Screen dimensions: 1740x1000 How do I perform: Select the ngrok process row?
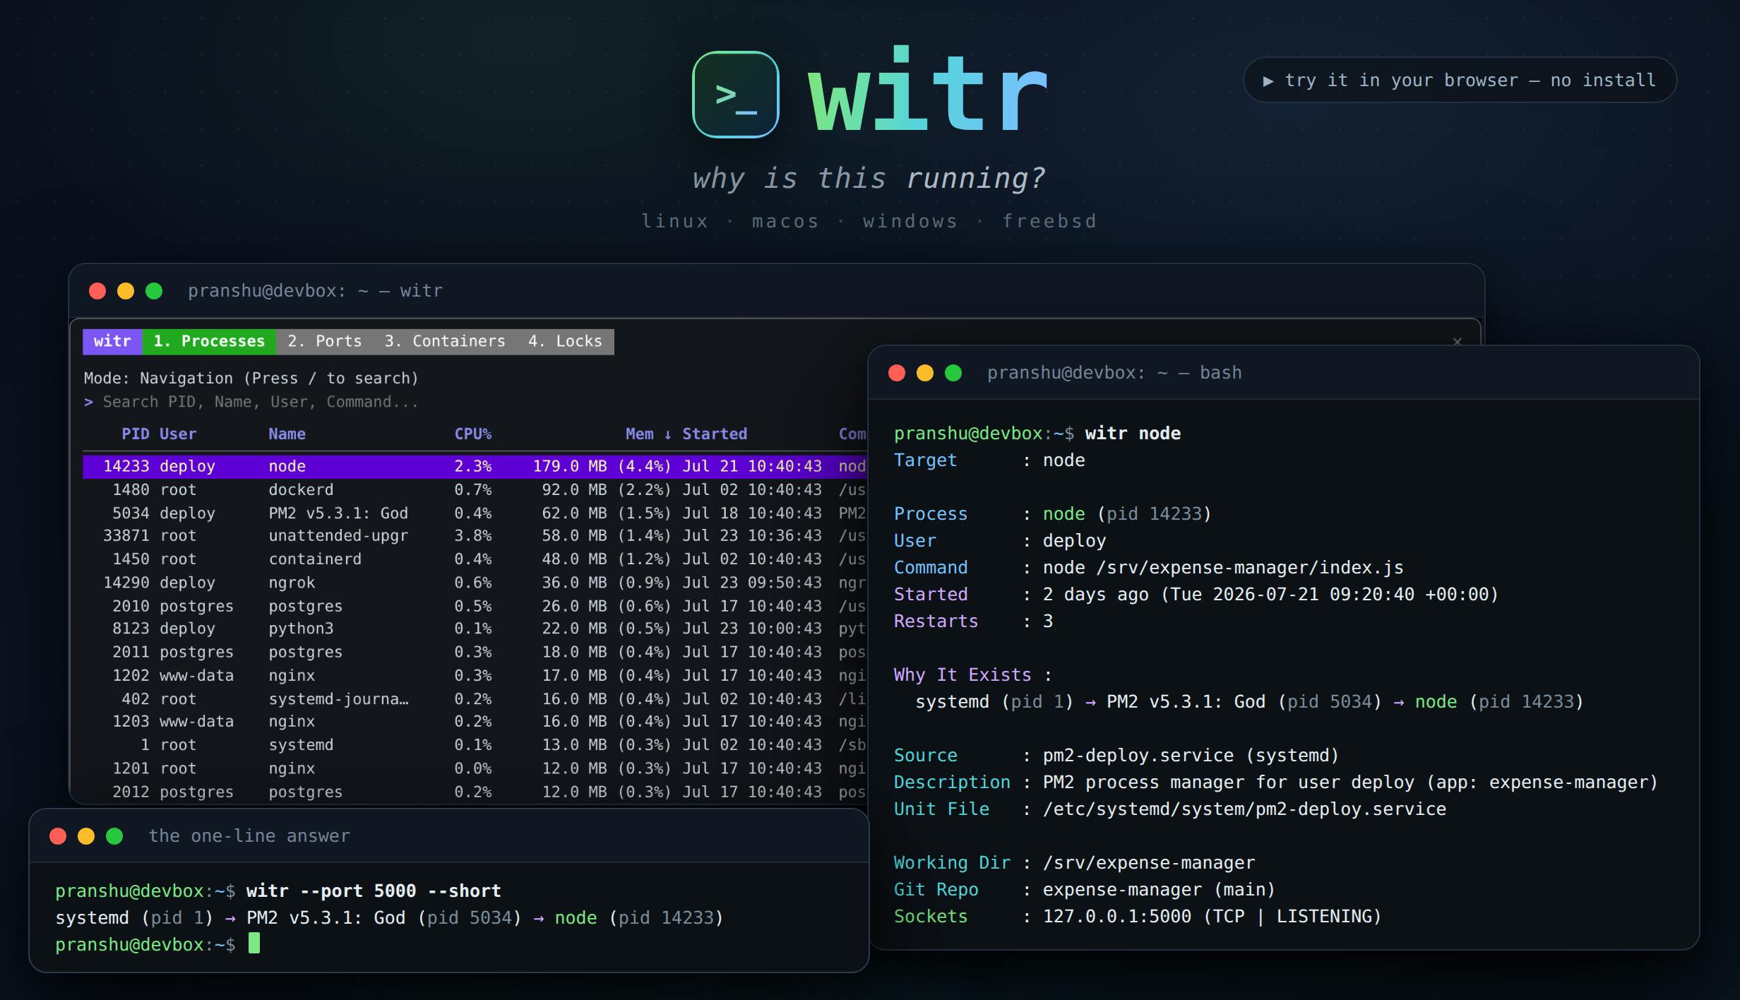(x=475, y=583)
